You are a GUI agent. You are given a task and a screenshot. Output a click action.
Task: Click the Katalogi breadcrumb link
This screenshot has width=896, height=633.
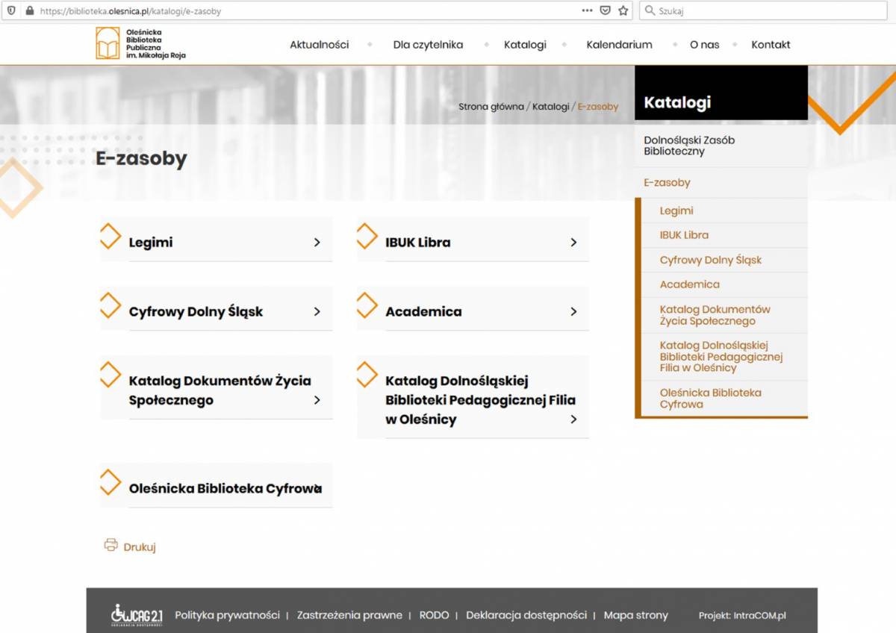pyautogui.click(x=550, y=107)
